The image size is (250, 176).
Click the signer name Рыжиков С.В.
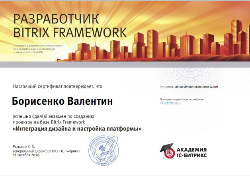pos(24,147)
